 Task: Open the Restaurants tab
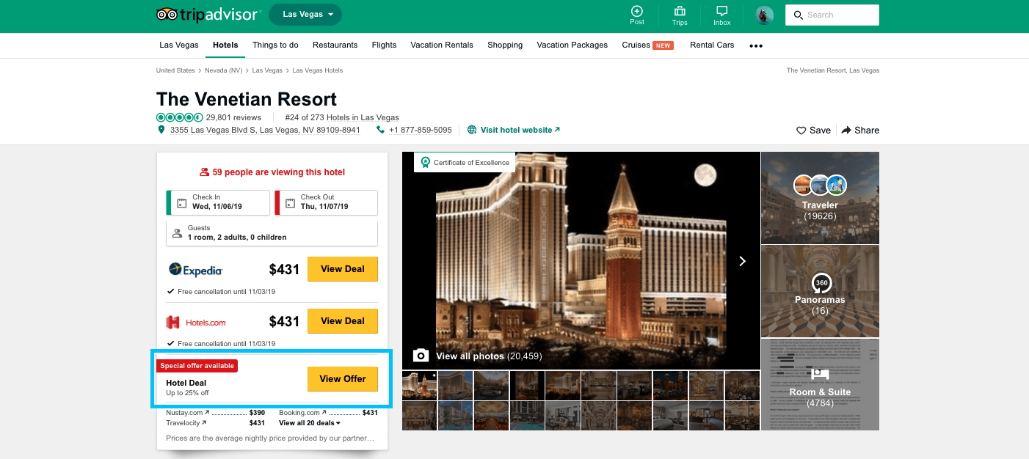tap(335, 45)
